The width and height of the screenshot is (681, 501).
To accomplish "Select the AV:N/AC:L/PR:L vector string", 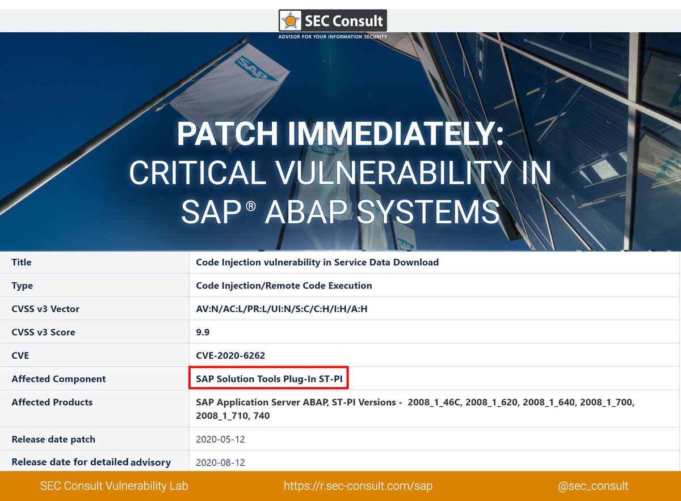I will click(281, 309).
